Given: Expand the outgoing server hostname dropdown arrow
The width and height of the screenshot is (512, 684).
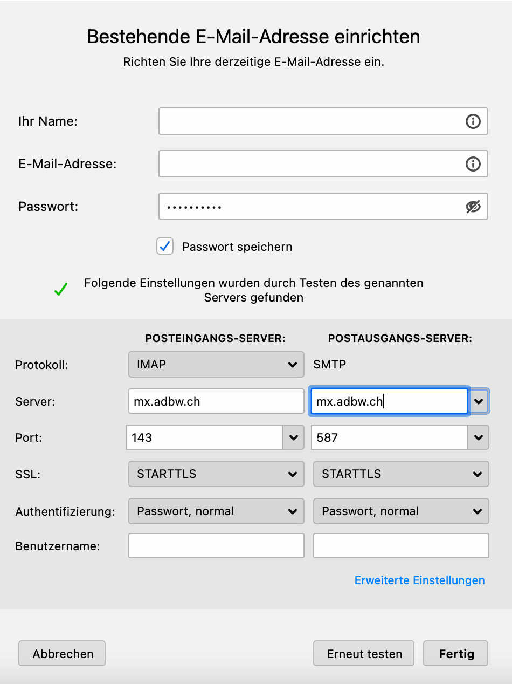Looking at the screenshot, I should click(x=479, y=401).
